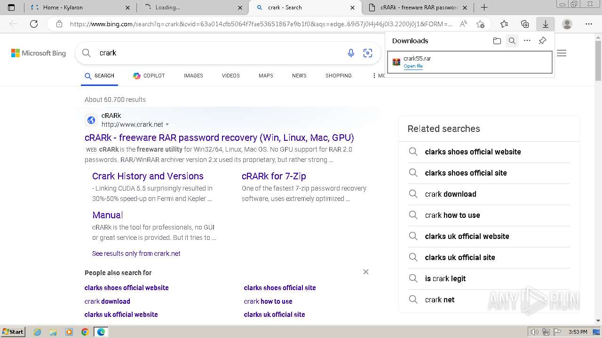Go to the Microsoft Bing logo
The width and height of the screenshot is (602, 338).
[x=39, y=53]
